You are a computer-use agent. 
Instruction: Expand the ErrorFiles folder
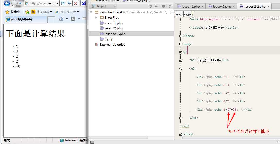(96, 17)
